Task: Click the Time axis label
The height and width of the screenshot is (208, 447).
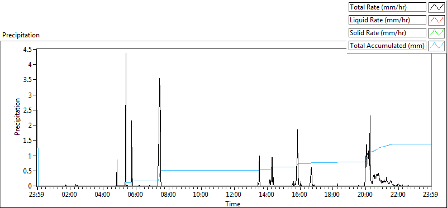Action: tap(233, 204)
